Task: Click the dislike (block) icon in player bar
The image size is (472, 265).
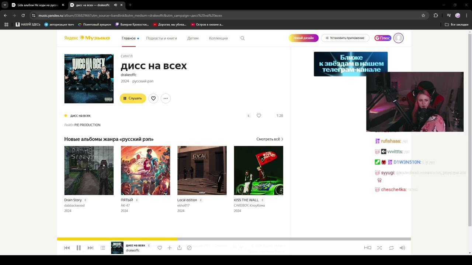Action: pos(189,248)
